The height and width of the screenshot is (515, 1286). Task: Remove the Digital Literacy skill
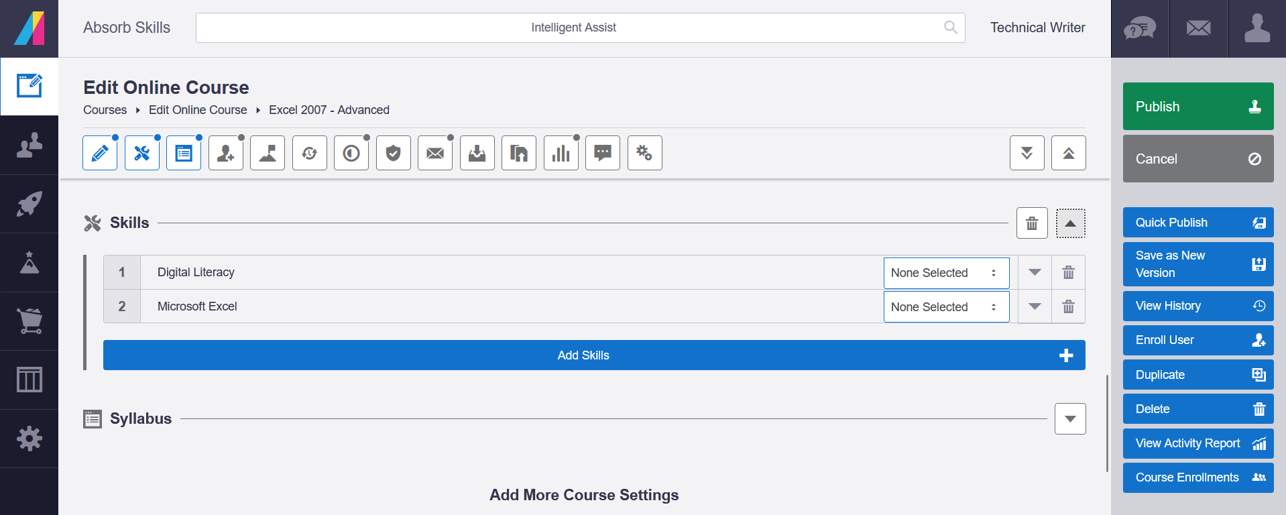point(1069,272)
